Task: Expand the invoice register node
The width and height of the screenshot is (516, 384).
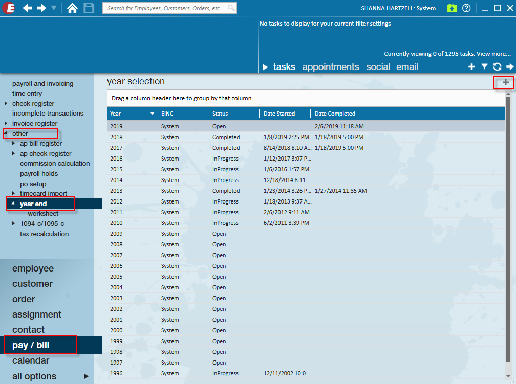Action: (6, 123)
